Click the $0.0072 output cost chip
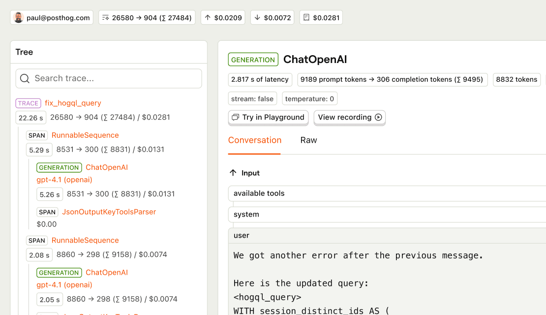The height and width of the screenshot is (315, 546). (x=273, y=17)
